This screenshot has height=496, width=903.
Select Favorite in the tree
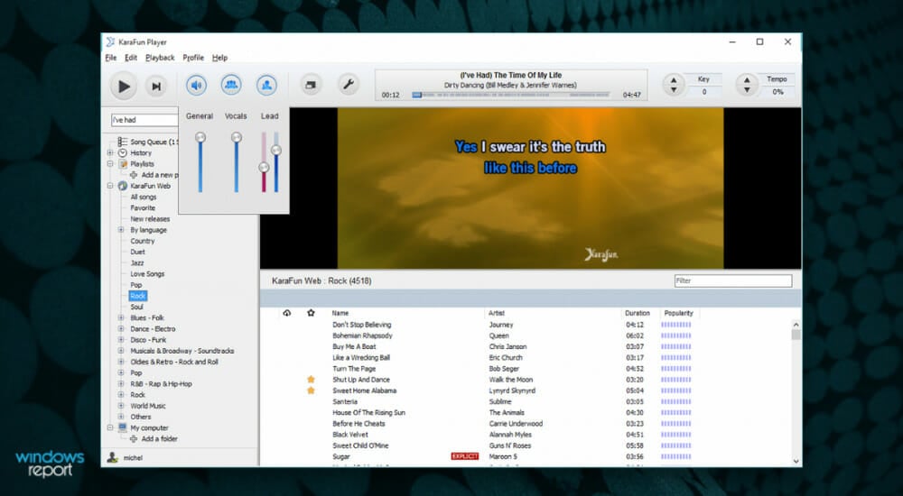click(x=143, y=207)
